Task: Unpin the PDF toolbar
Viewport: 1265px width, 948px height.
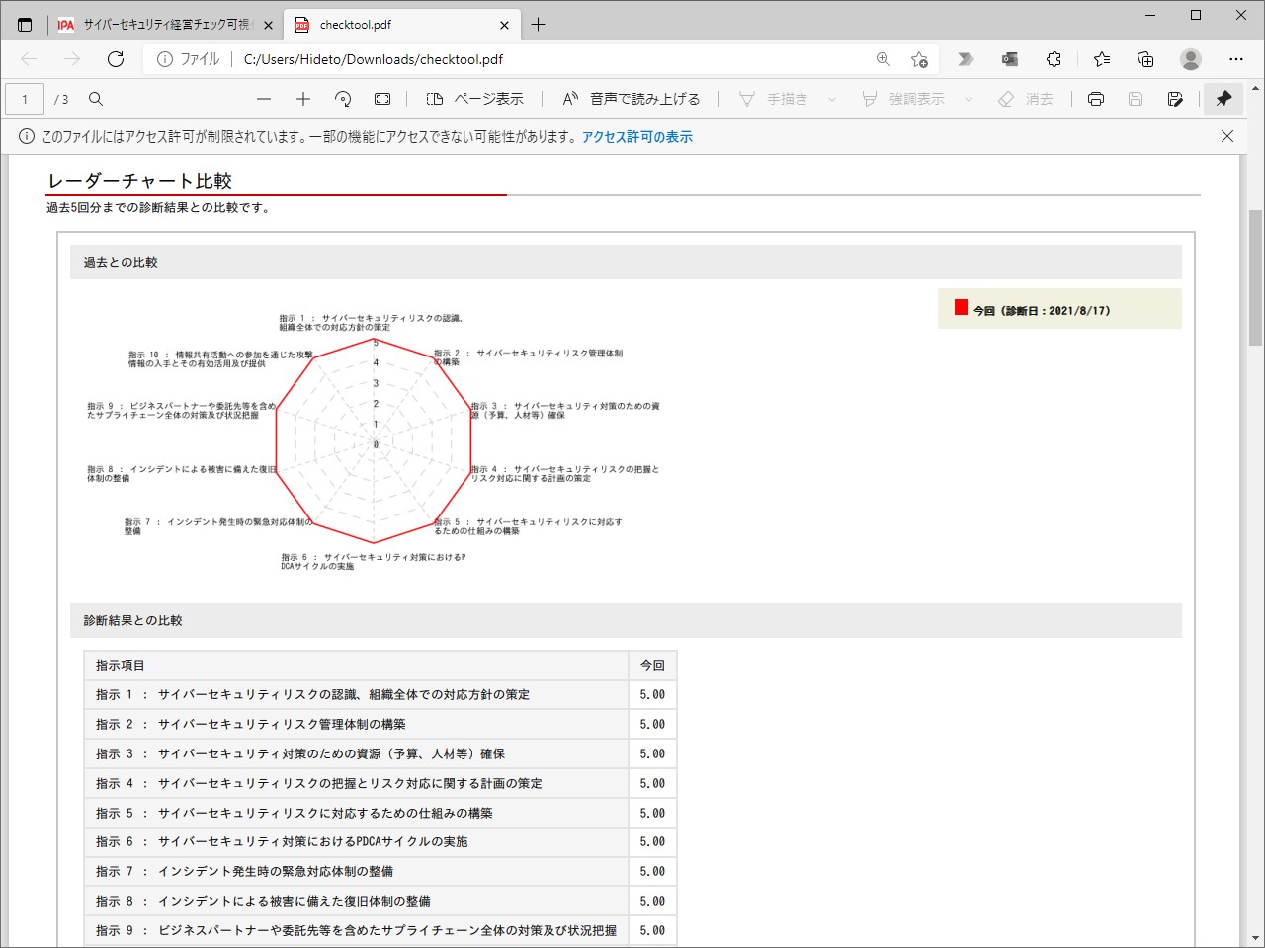Action: [1223, 99]
